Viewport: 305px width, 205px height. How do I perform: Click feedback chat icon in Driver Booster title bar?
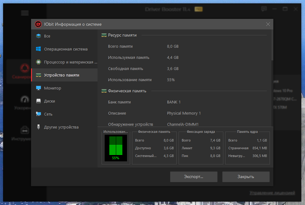(x=264, y=9)
